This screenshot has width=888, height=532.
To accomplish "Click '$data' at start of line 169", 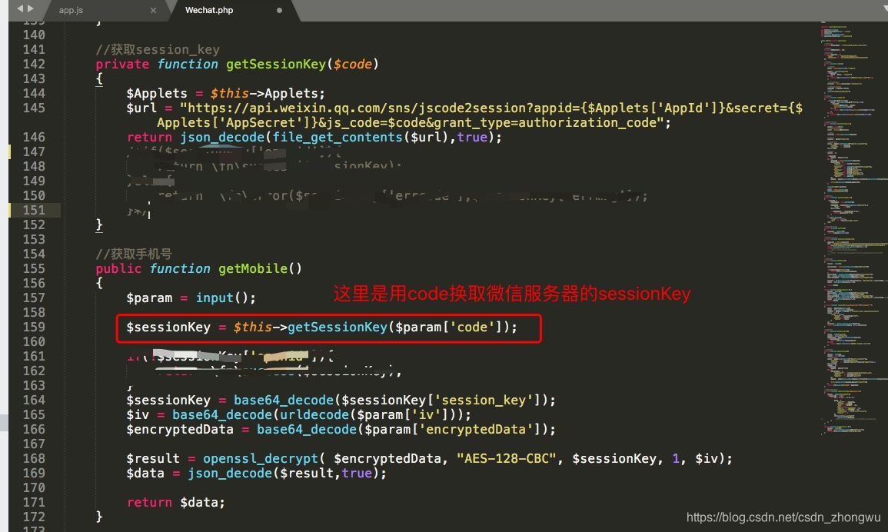I will coord(145,473).
